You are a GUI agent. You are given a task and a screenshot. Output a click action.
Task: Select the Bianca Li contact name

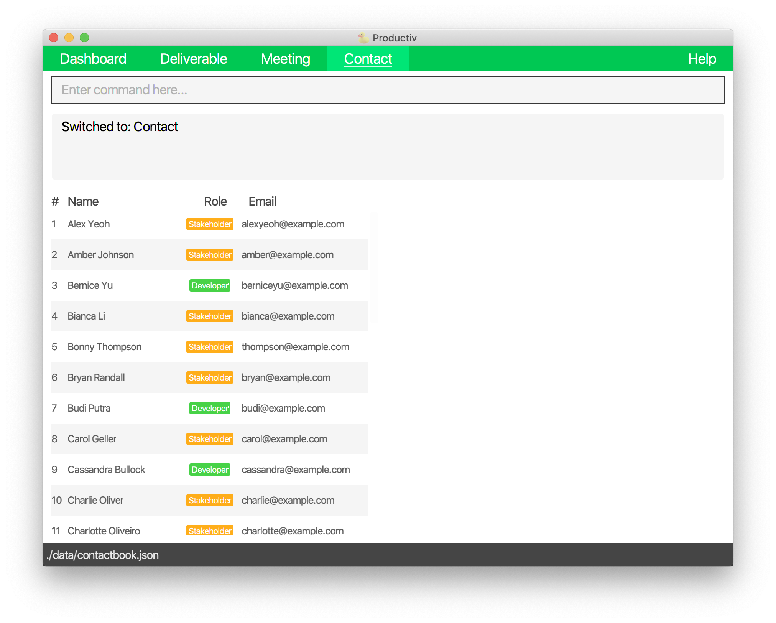tap(86, 316)
